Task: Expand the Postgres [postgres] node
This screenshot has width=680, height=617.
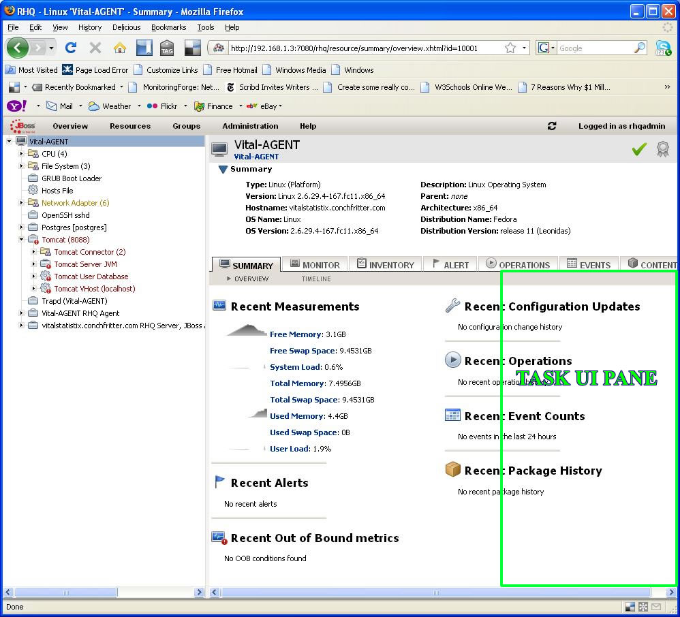Action: click(21, 227)
